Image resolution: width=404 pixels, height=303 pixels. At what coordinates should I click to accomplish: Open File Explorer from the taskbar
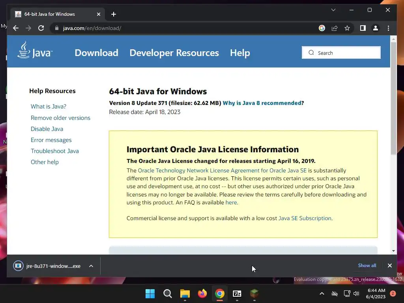[185, 294]
